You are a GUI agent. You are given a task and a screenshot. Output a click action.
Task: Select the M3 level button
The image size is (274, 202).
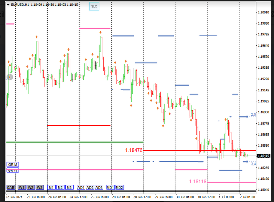[x=69, y=187]
